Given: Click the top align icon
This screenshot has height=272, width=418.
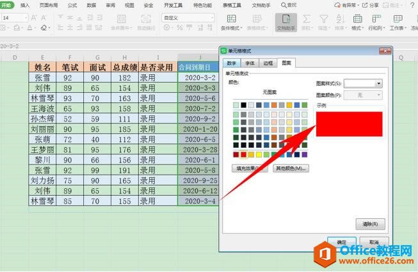Looking at the screenshot, I should tap(61, 17).
